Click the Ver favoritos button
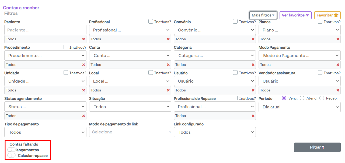Screen dimensions: 345x163 pyautogui.click(x=295, y=15)
